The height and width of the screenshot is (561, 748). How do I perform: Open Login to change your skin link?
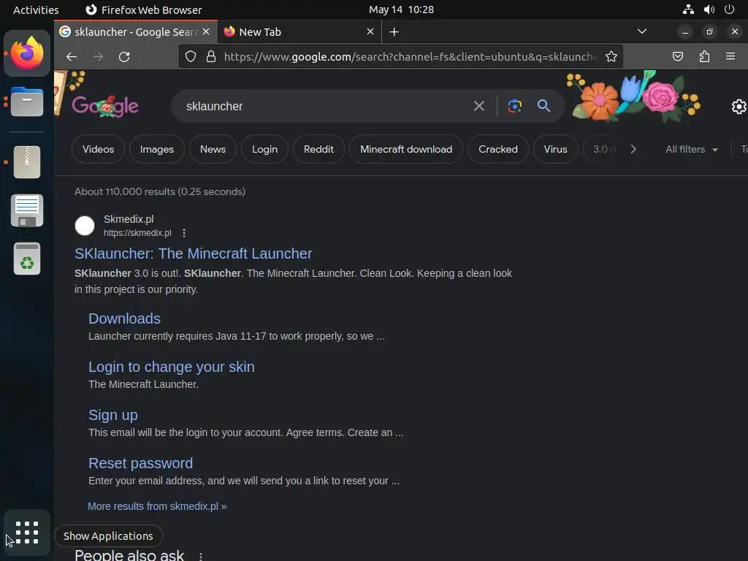tap(171, 367)
